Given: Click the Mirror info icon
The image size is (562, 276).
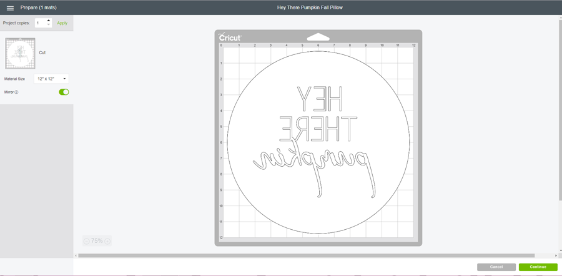Looking at the screenshot, I should point(16,92).
